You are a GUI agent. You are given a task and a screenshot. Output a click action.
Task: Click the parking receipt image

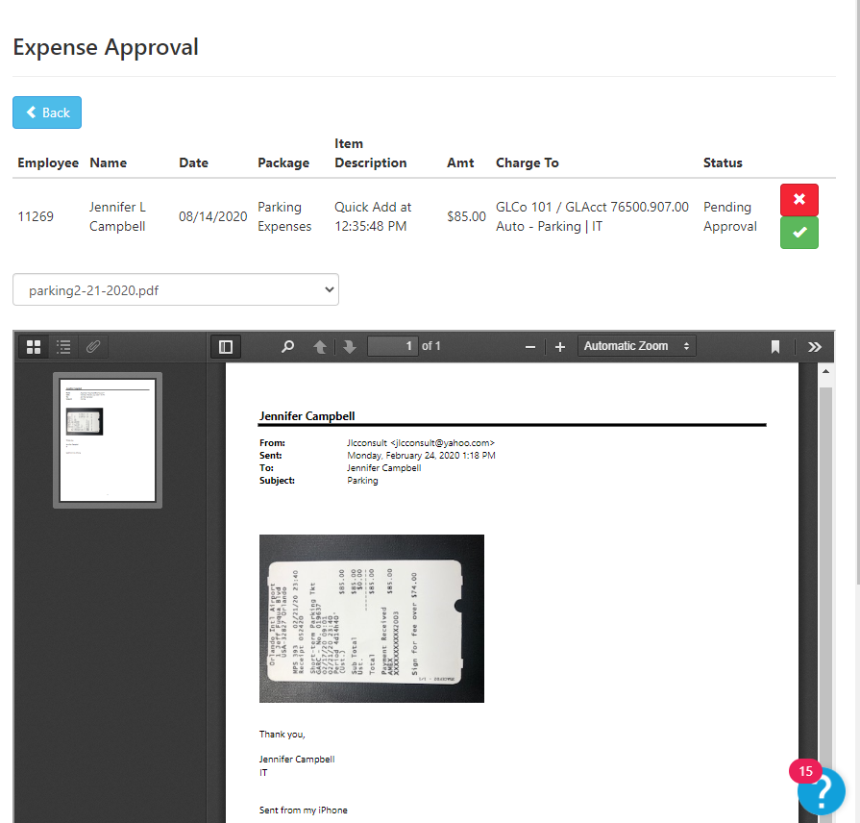coord(371,618)
